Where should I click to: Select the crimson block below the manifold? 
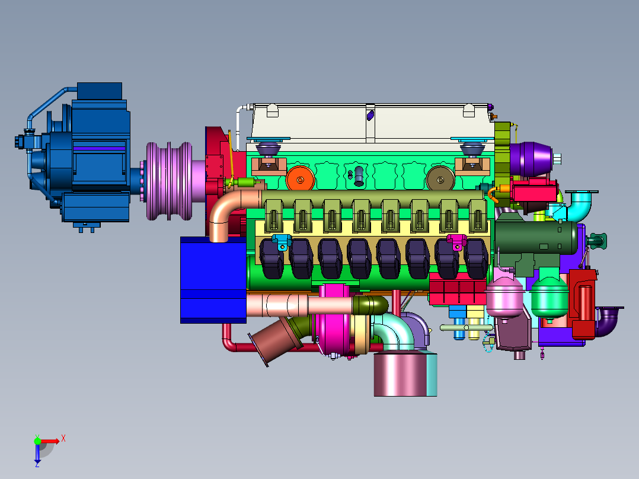point(458,289)
